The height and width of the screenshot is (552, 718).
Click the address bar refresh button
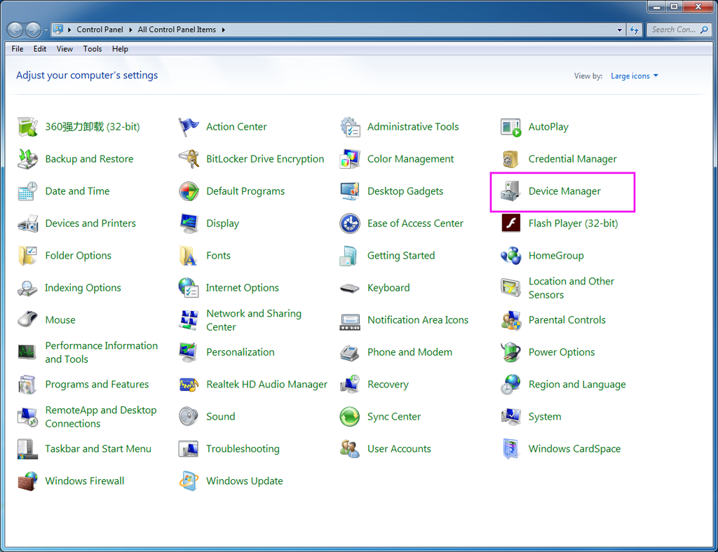[635, 30]
